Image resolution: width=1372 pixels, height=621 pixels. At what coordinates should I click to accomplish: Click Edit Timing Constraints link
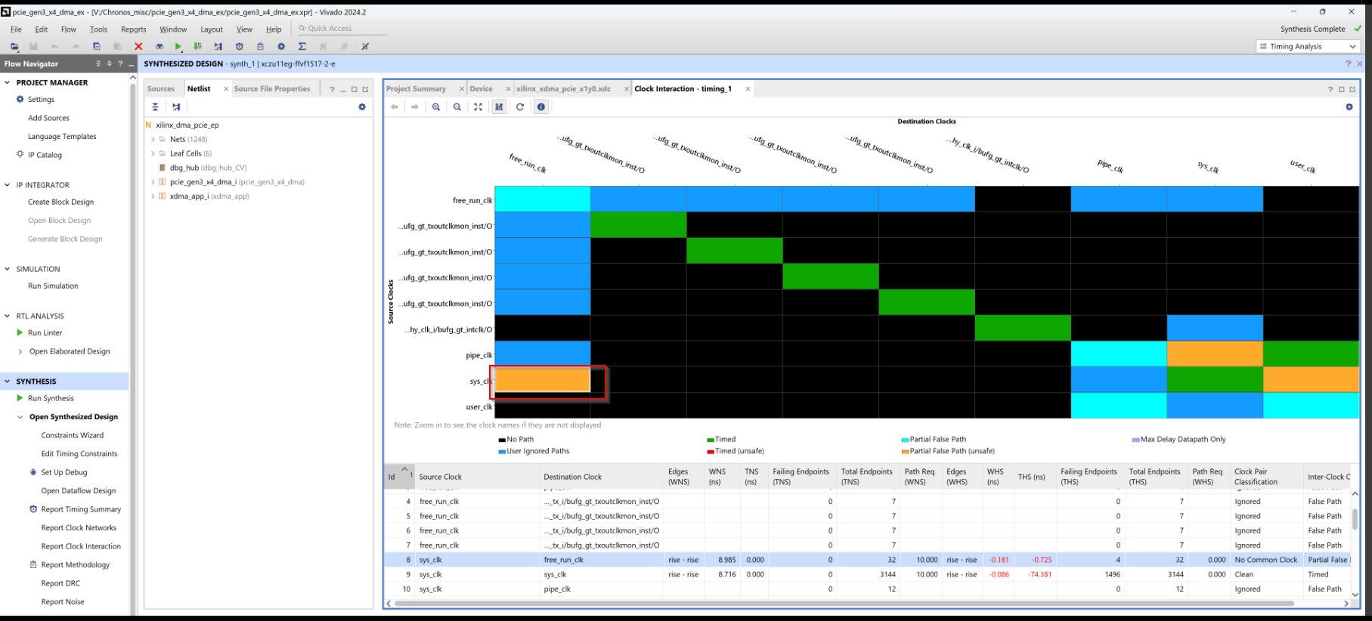point(79,454)
